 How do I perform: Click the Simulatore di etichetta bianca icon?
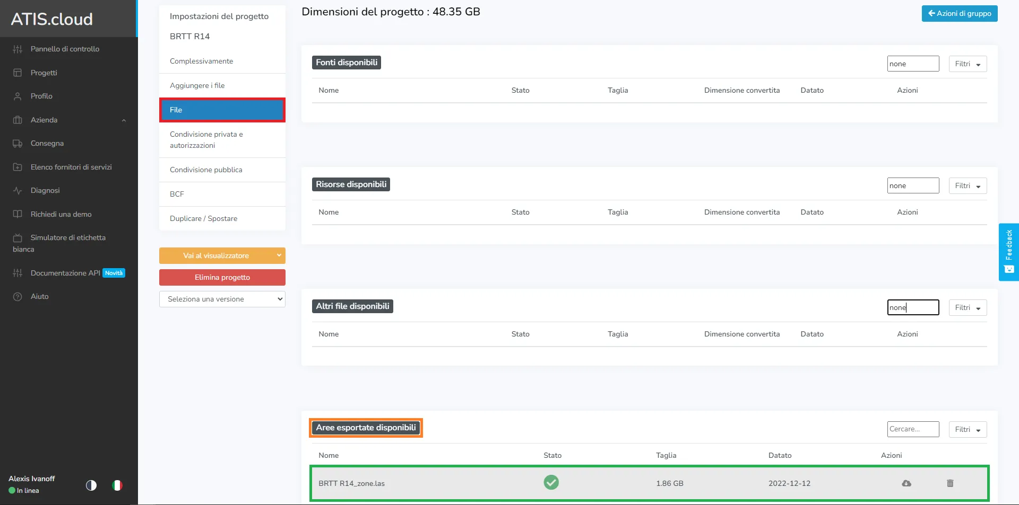18,238
